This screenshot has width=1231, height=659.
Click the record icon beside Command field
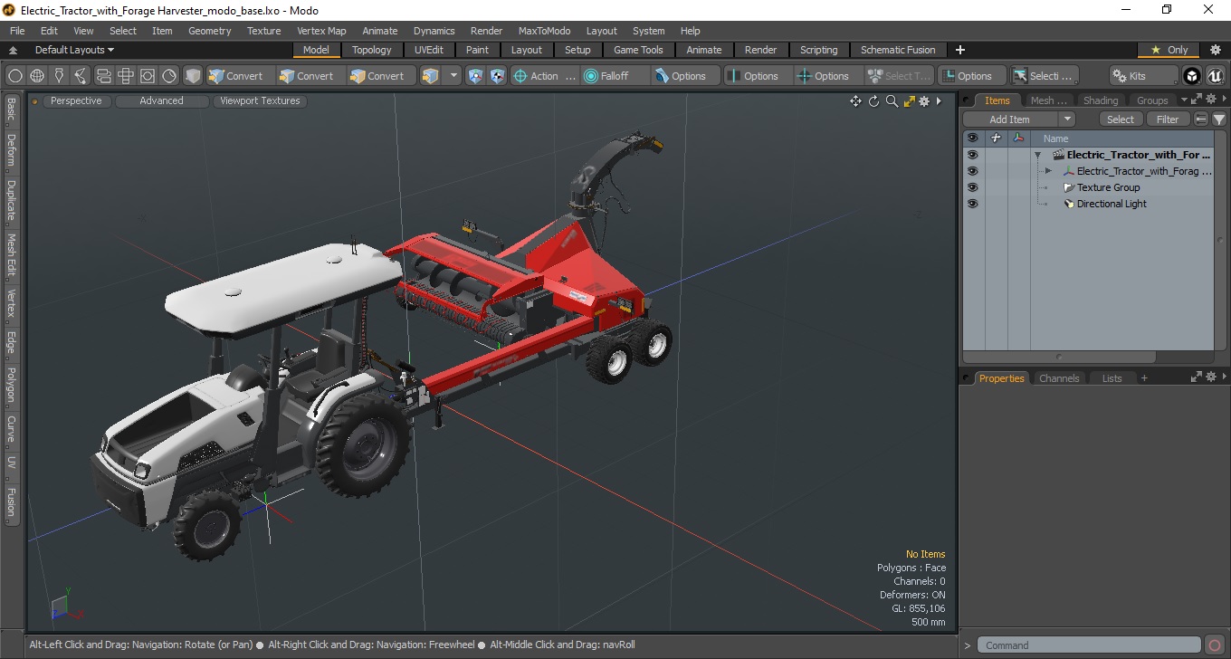tap(1215, 645)
